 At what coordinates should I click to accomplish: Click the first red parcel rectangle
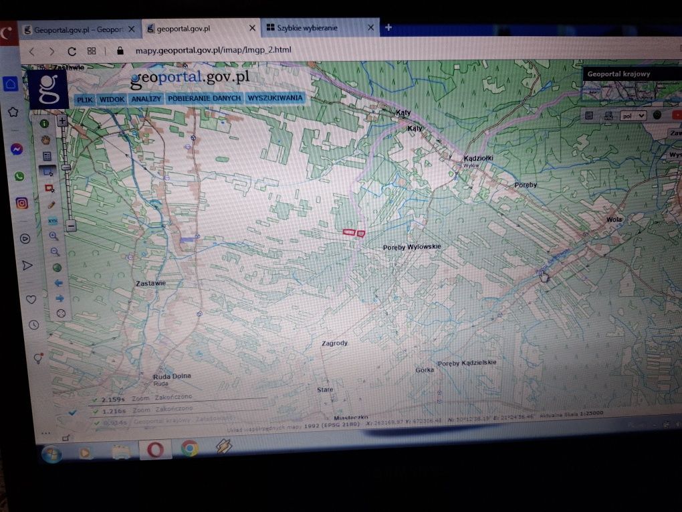pyautogui.click(x=349, y=232)
